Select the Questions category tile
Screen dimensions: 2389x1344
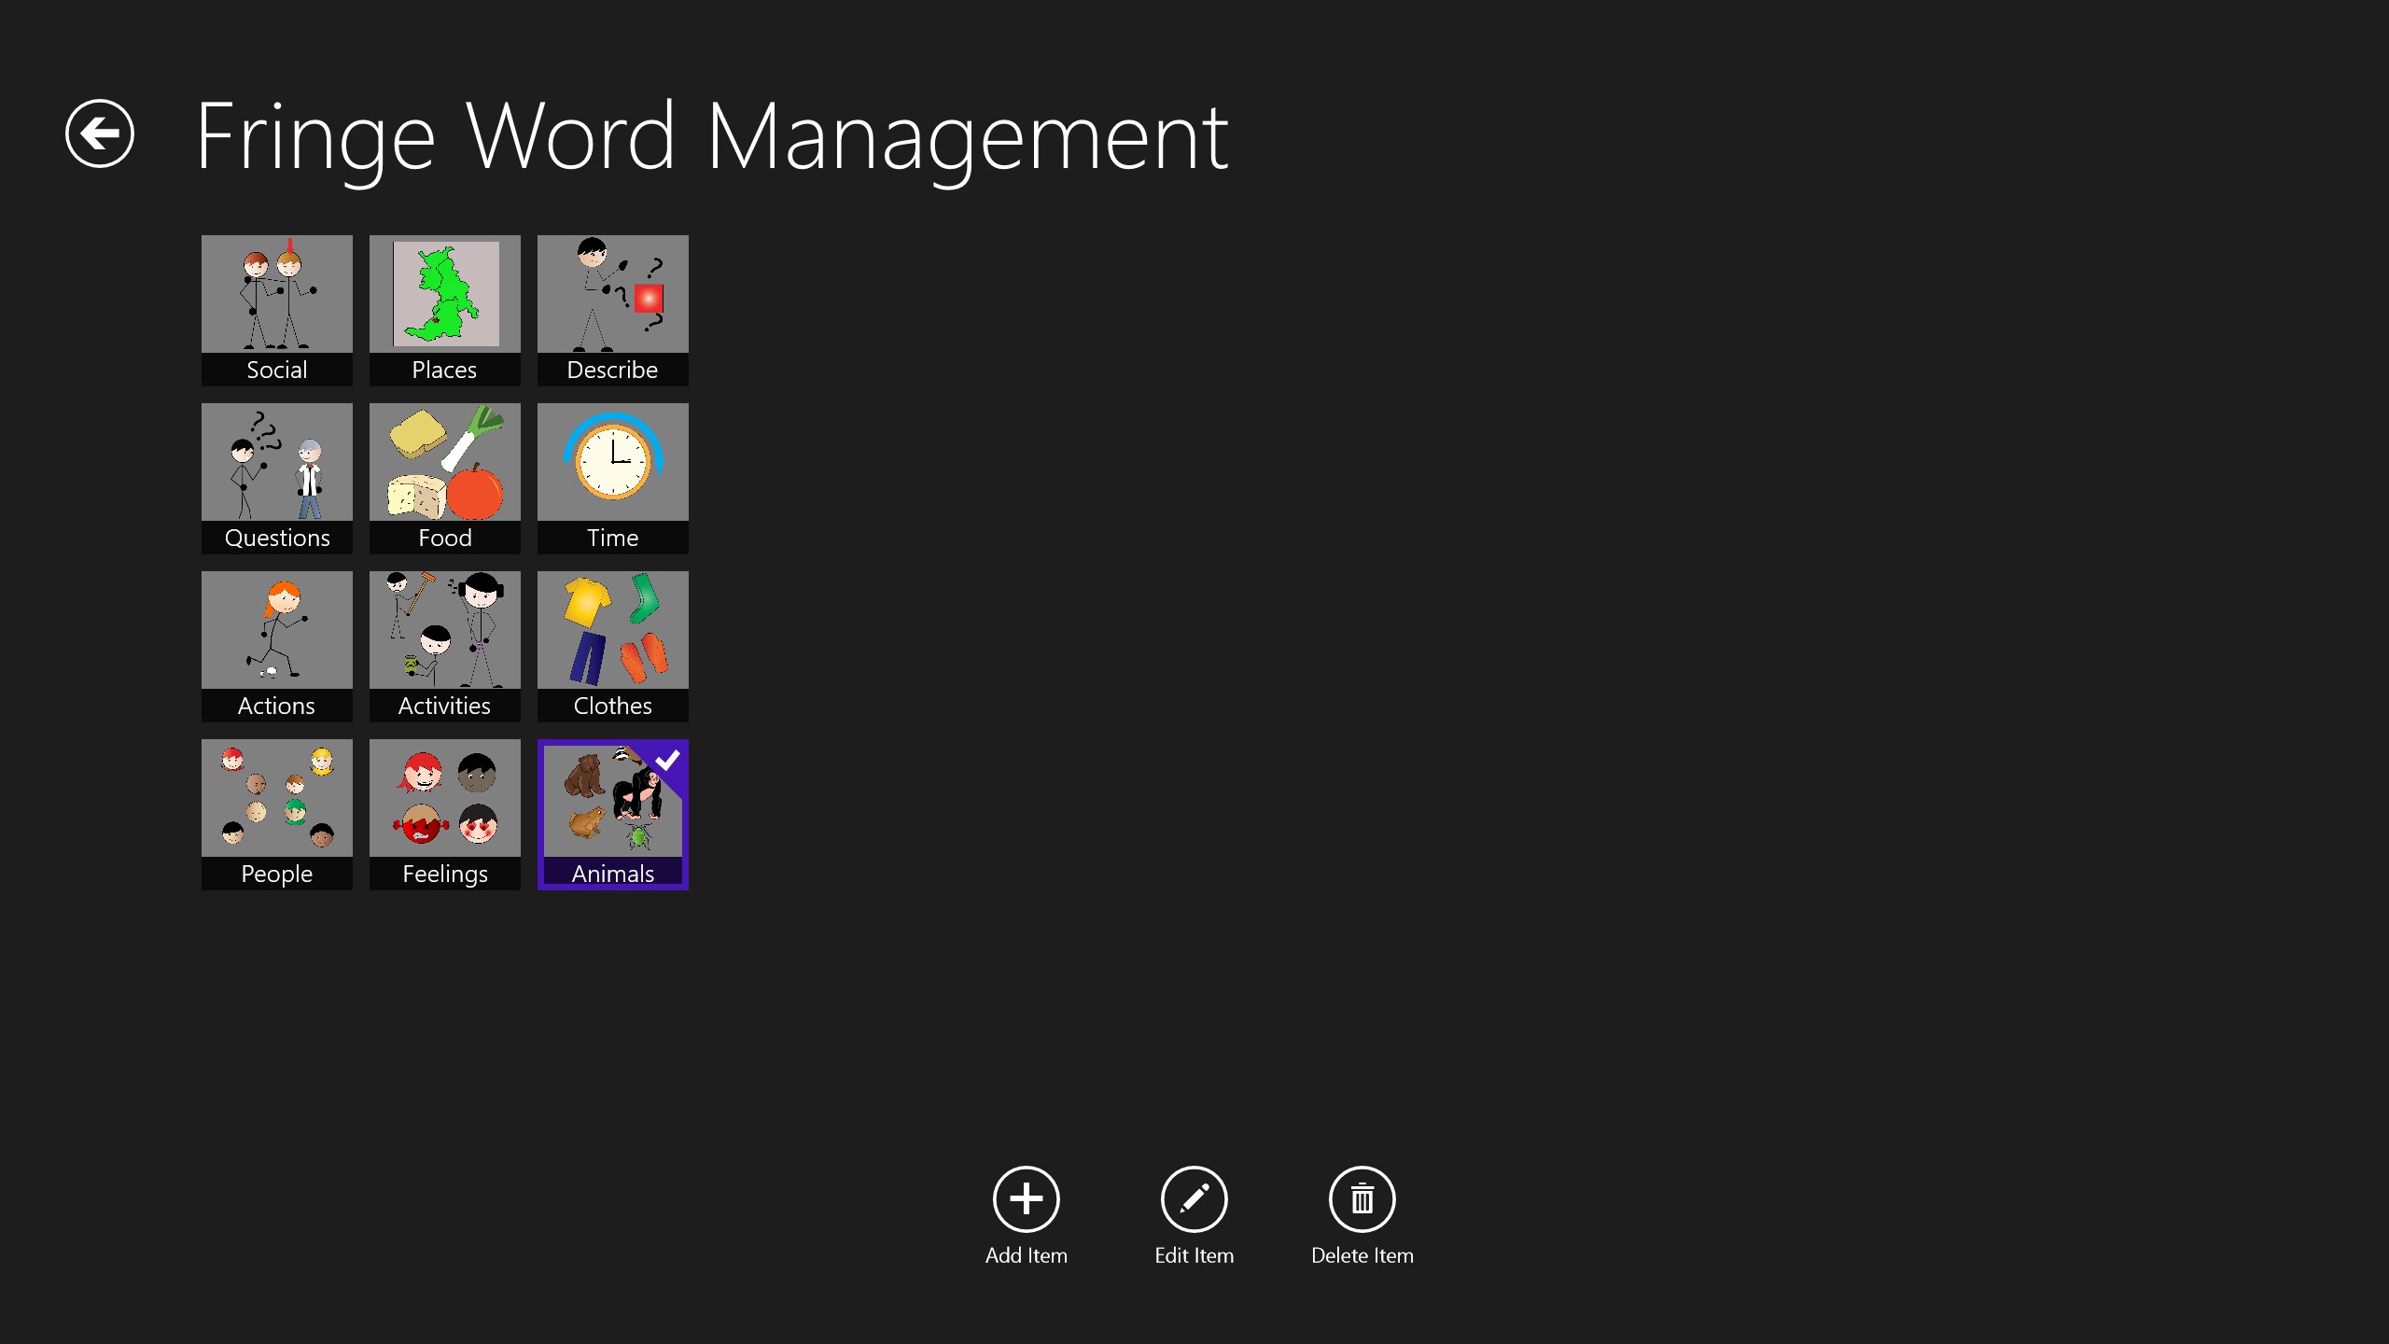[277, 478]
